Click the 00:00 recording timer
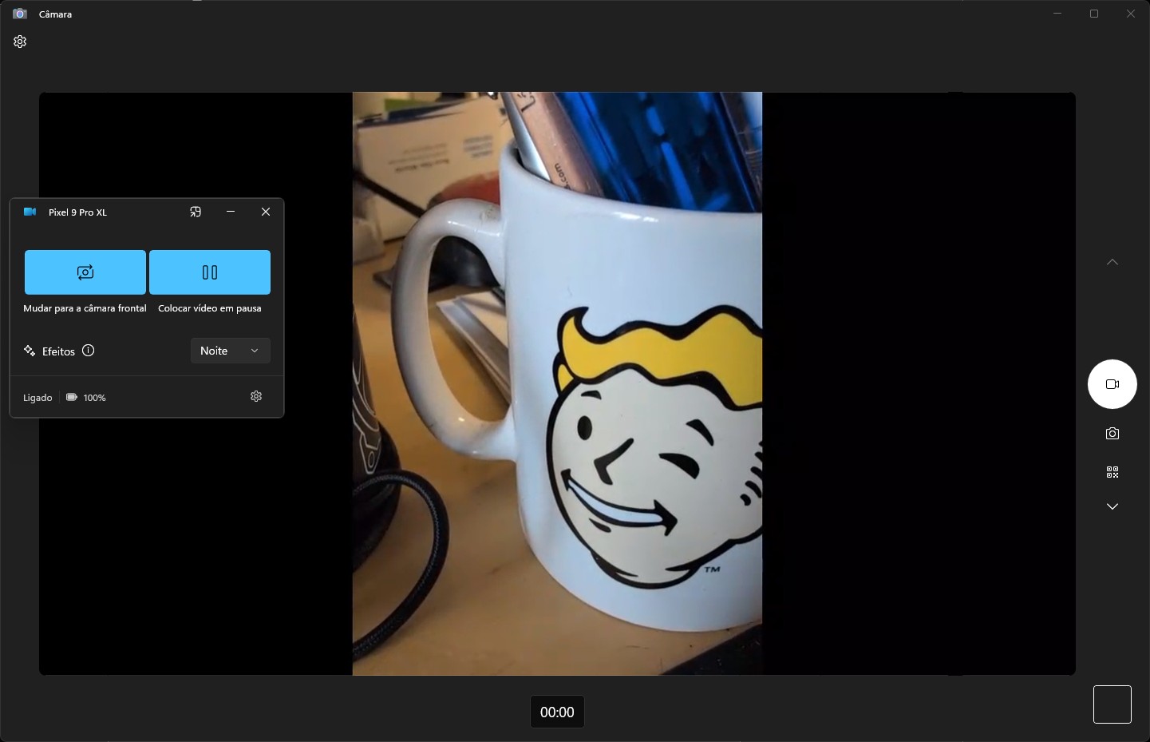 tap(557, 712)
